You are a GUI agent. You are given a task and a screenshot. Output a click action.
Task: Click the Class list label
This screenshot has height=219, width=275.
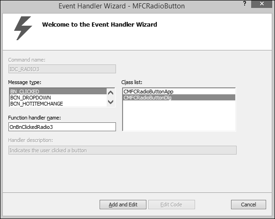pyautogui.click(x=132, y=82)
